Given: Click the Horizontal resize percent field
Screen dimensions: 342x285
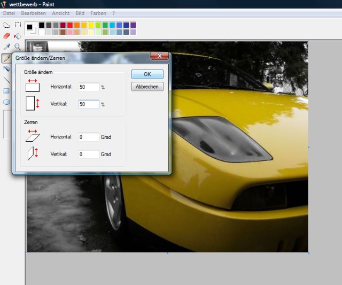Looking at the screenshot, I should pyautogui.click(x=89, y=87).
